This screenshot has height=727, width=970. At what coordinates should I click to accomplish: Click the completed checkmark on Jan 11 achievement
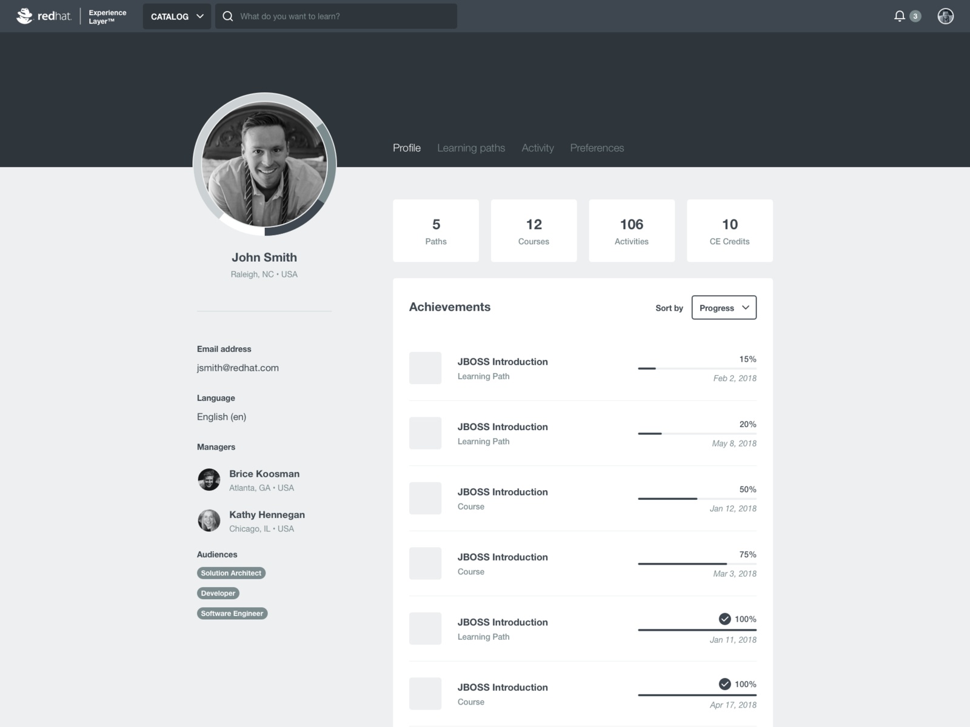[724, 619]
